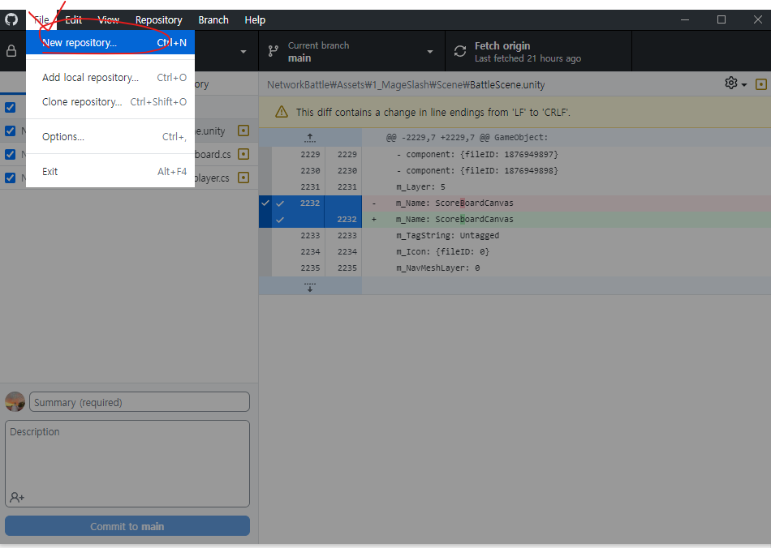Open the Current branch main dropdown
Image resolution: width=771 pixels, height=548 pixels.
click(351, 50)
